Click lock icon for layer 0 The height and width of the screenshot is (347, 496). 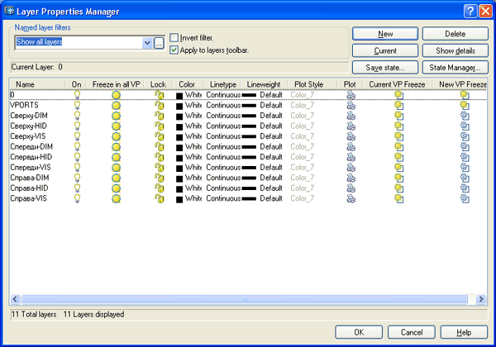pos(159,96)
